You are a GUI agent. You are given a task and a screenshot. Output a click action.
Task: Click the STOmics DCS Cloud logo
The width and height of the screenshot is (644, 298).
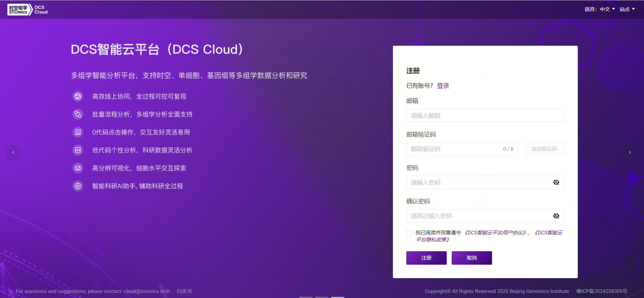tap(28, 9)
